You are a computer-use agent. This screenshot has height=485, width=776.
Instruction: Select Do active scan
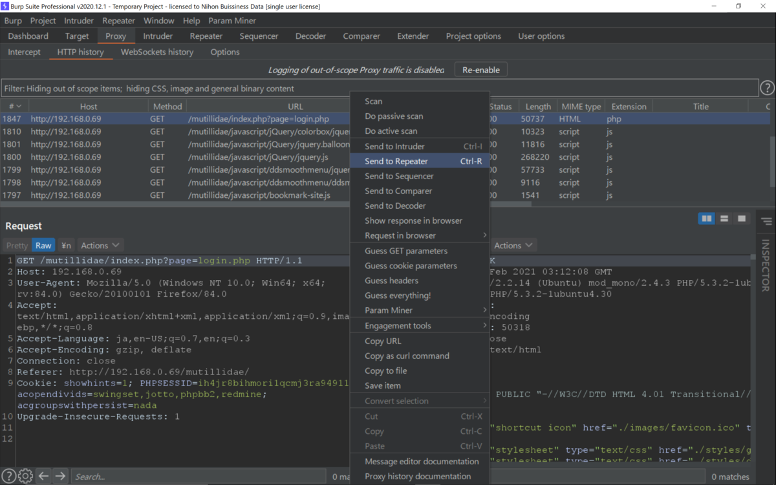tap(419, 131)
